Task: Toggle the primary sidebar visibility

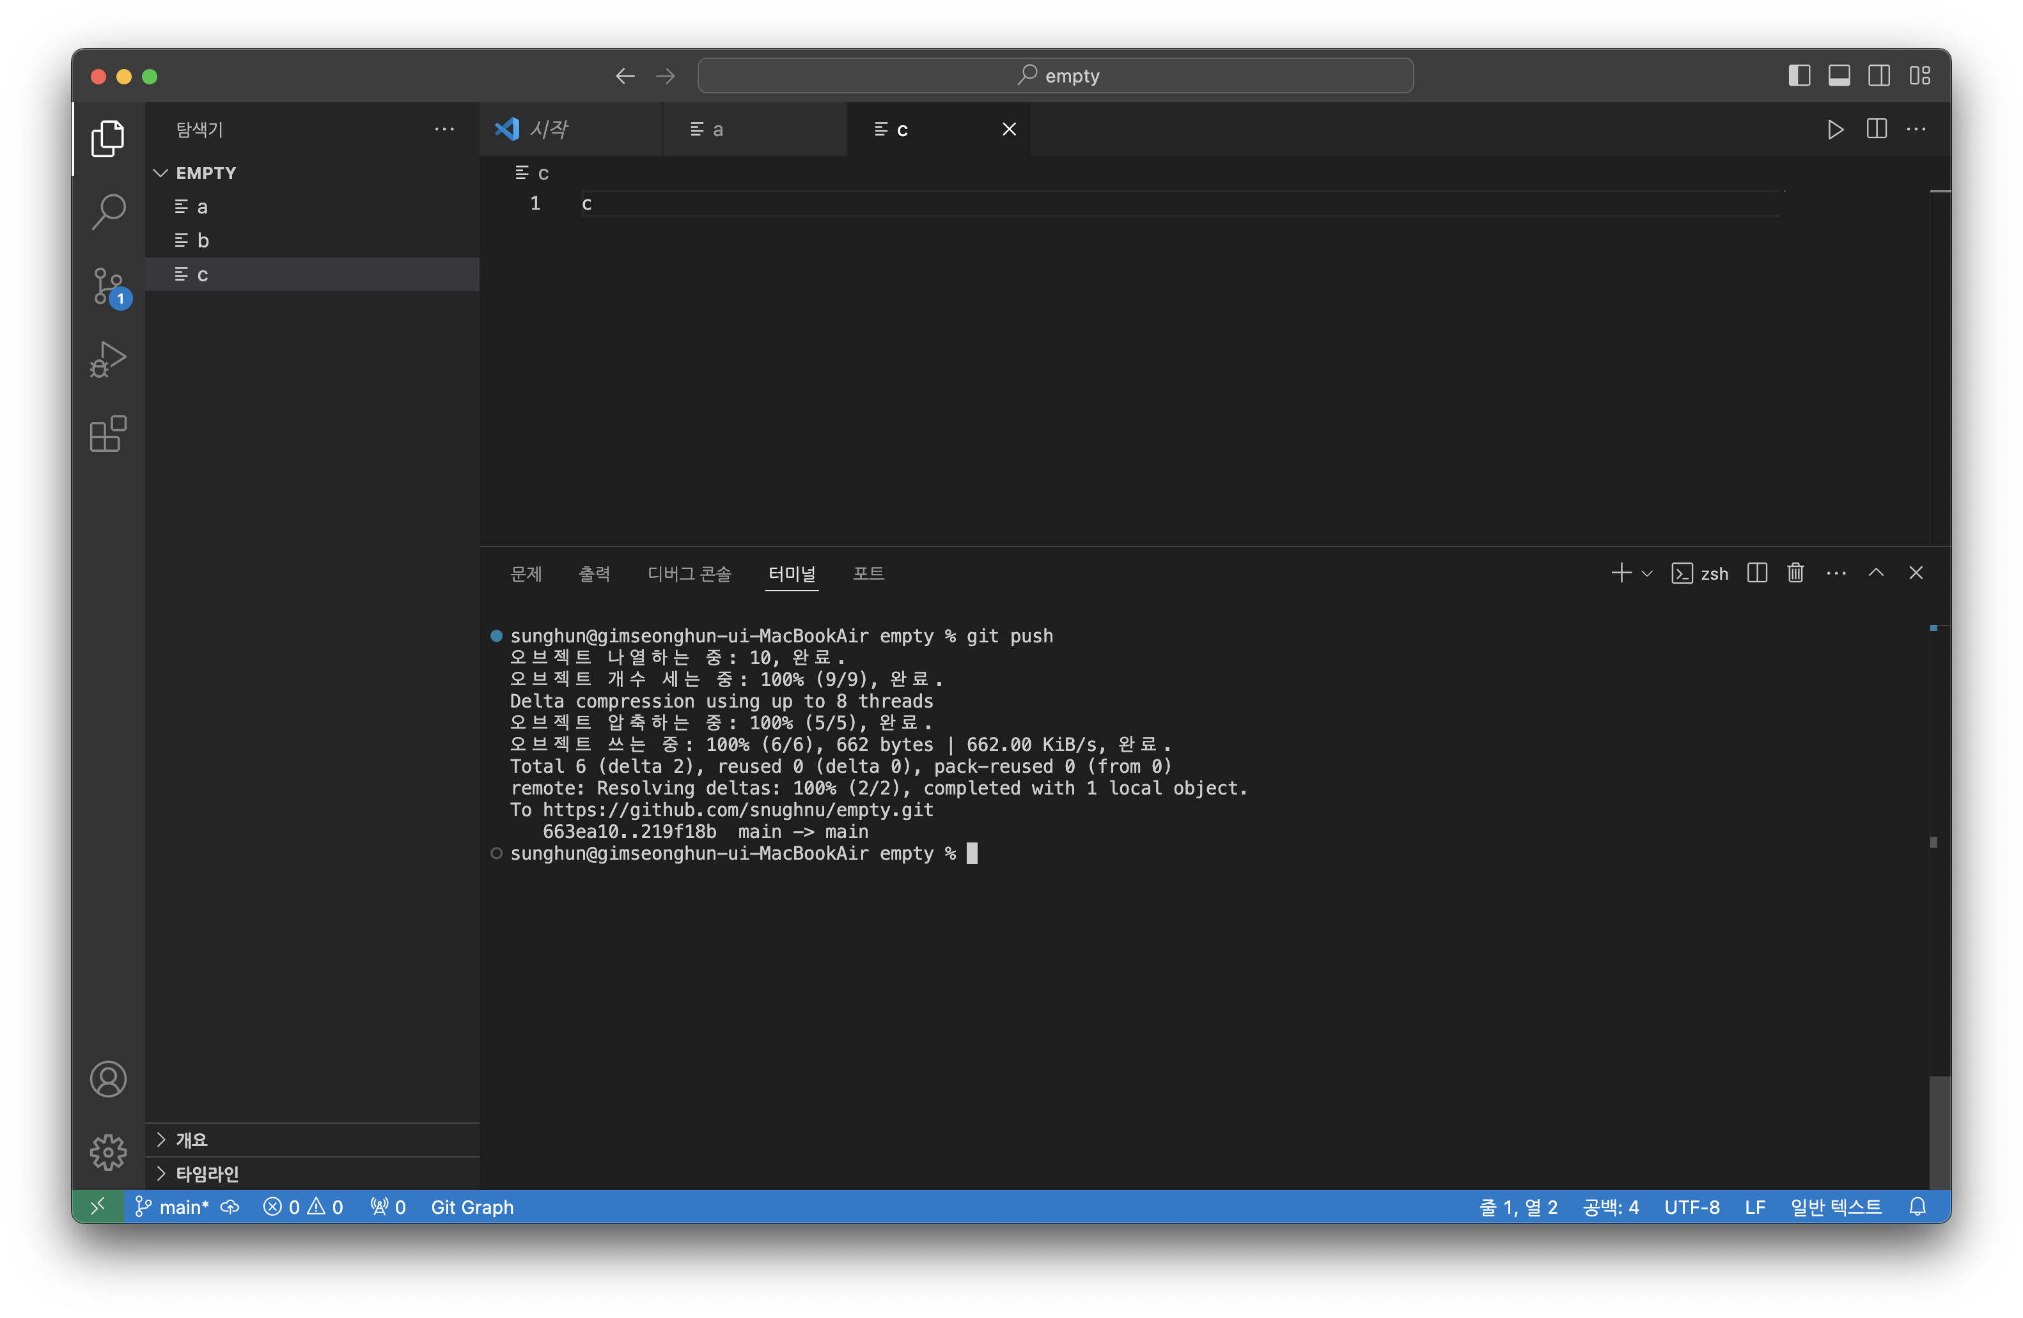Action: (x=1799, y=75)
